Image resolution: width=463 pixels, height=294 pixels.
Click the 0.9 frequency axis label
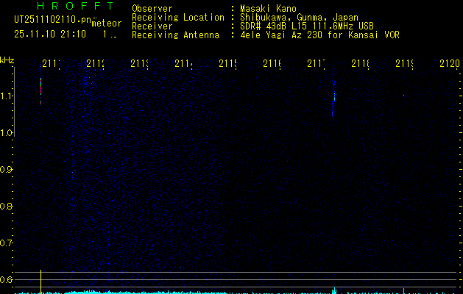[x=6, y=170]
